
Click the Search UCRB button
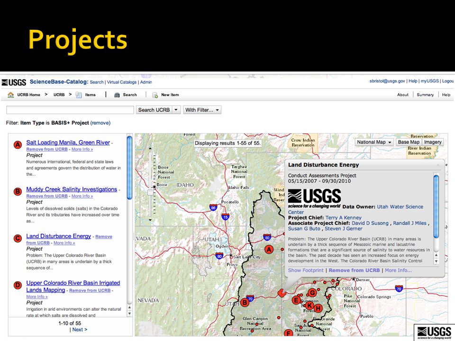click(x=154, y=110)
